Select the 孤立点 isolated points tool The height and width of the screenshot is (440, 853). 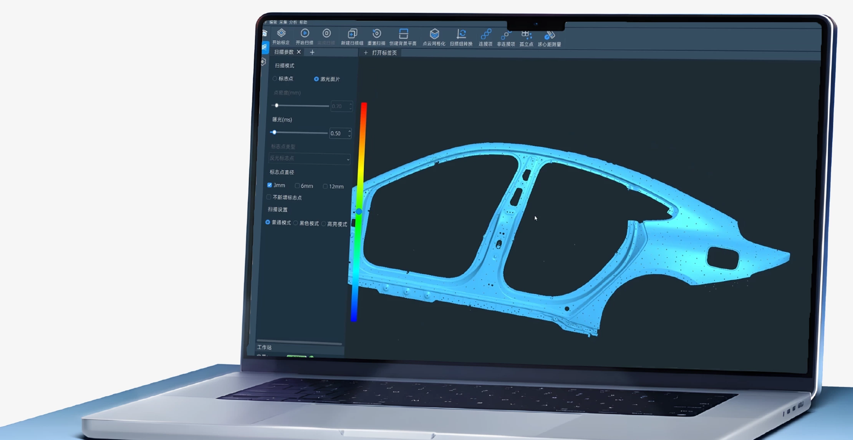[x=526, y=36]
